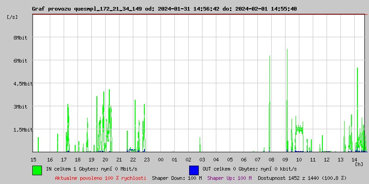
Task: Click the green IN legend color swatch
Action: (x=37, y=170)
